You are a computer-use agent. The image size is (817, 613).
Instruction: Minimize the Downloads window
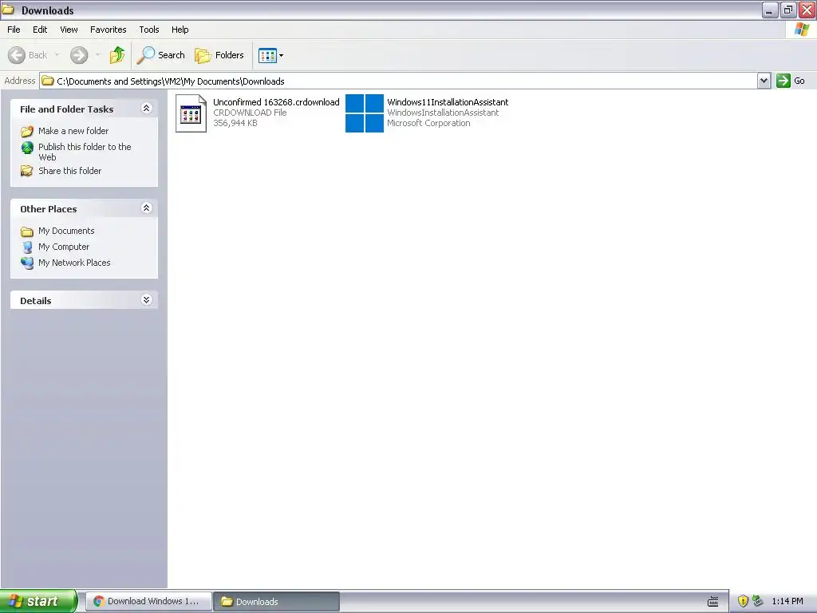[x=770, y=10]
